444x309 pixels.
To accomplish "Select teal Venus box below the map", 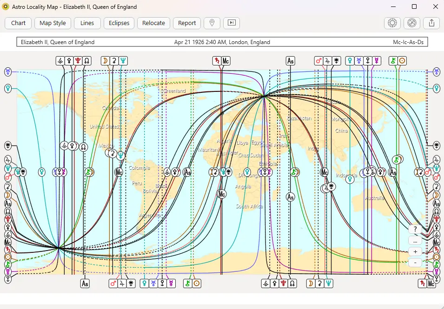I will pos(145,283).
